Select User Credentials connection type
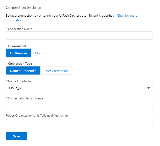 pos(56,71)
